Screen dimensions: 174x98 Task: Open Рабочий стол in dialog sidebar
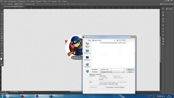click(87, 51)
